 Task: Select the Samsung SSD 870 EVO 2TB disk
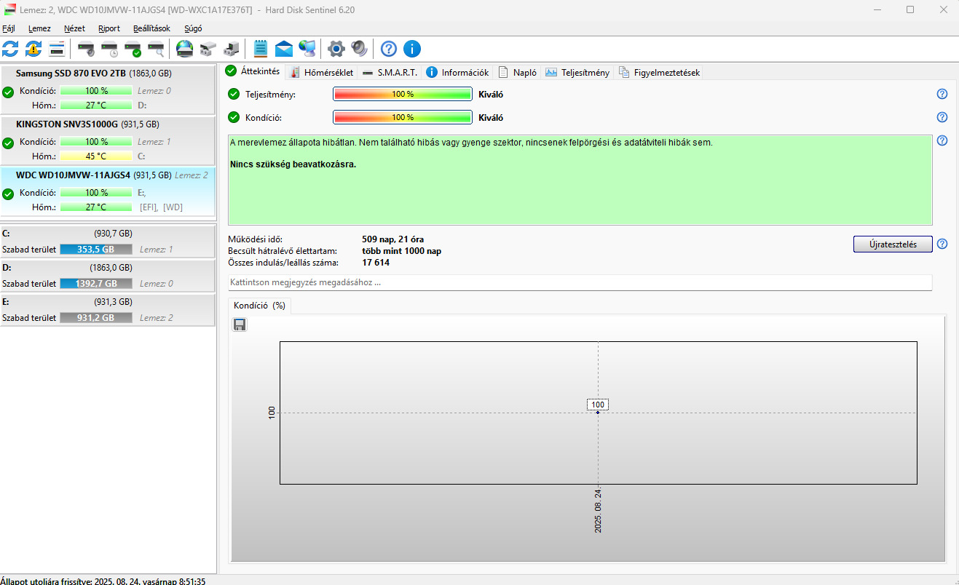click(108, 89)
